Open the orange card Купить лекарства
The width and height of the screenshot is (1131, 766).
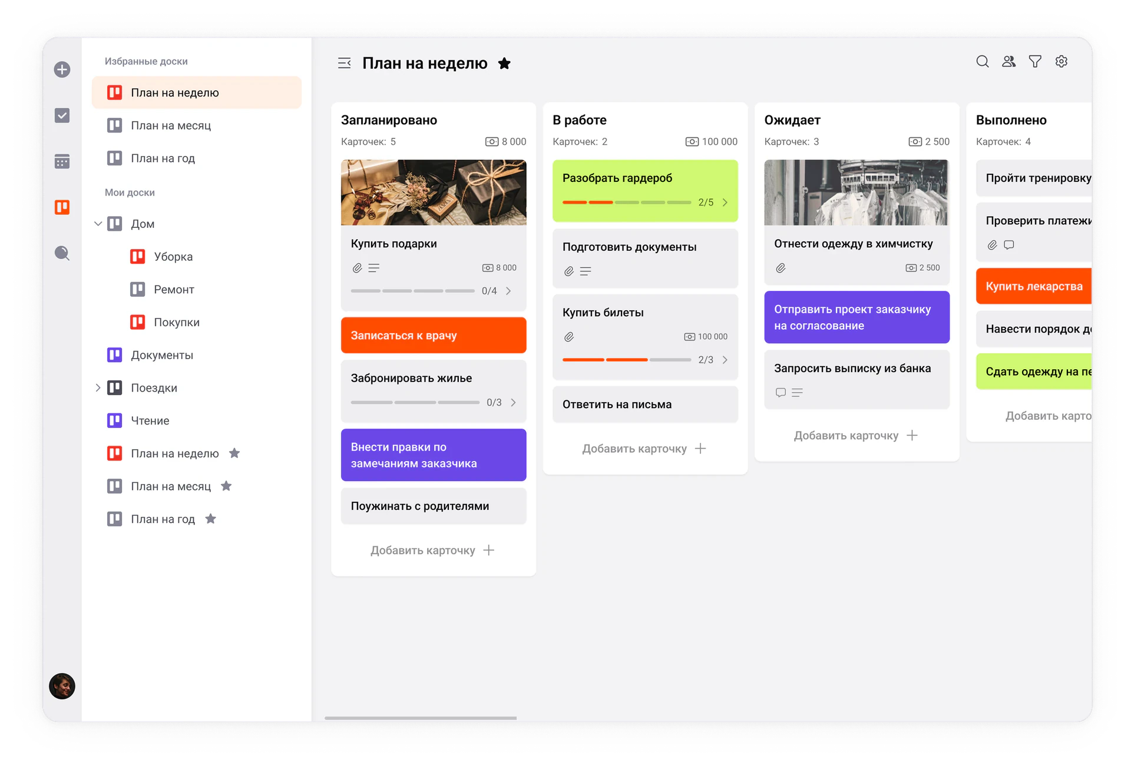click(1034, 286)
